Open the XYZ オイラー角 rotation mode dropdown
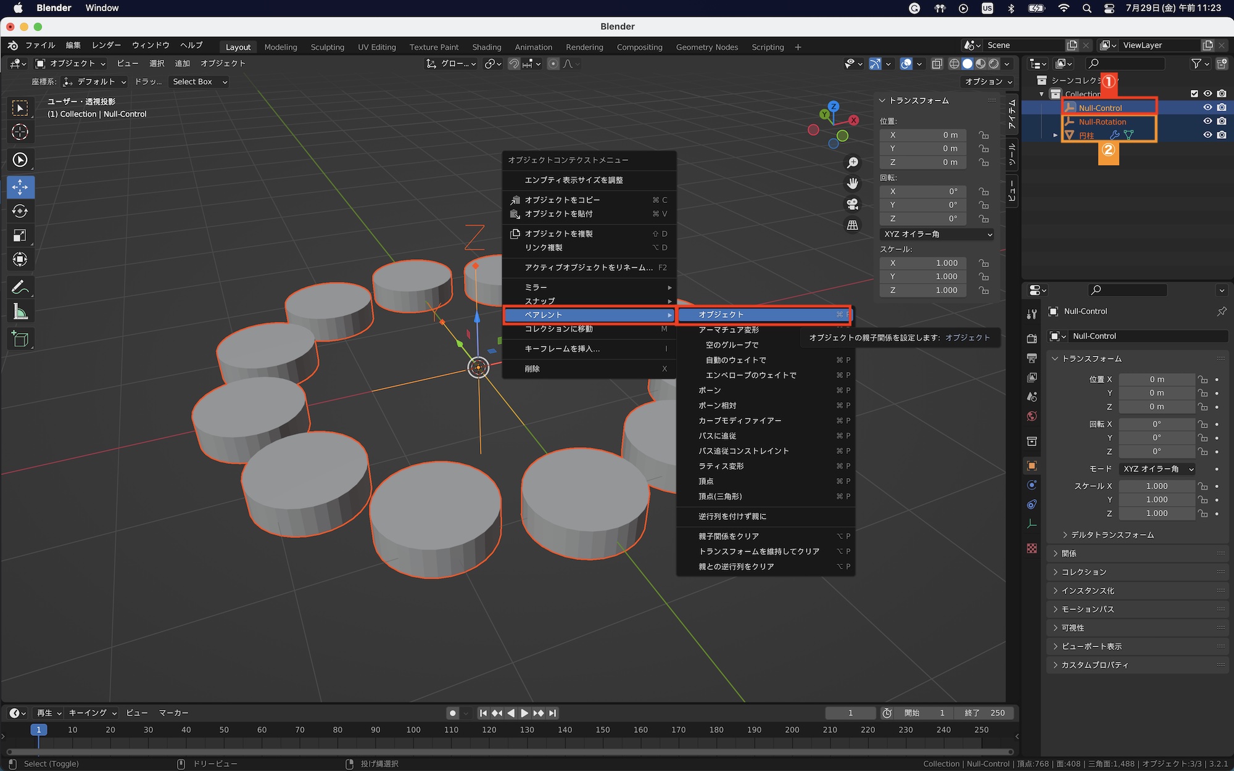Viewport: 1234px width, 771px height. click(x=937, y=234)
